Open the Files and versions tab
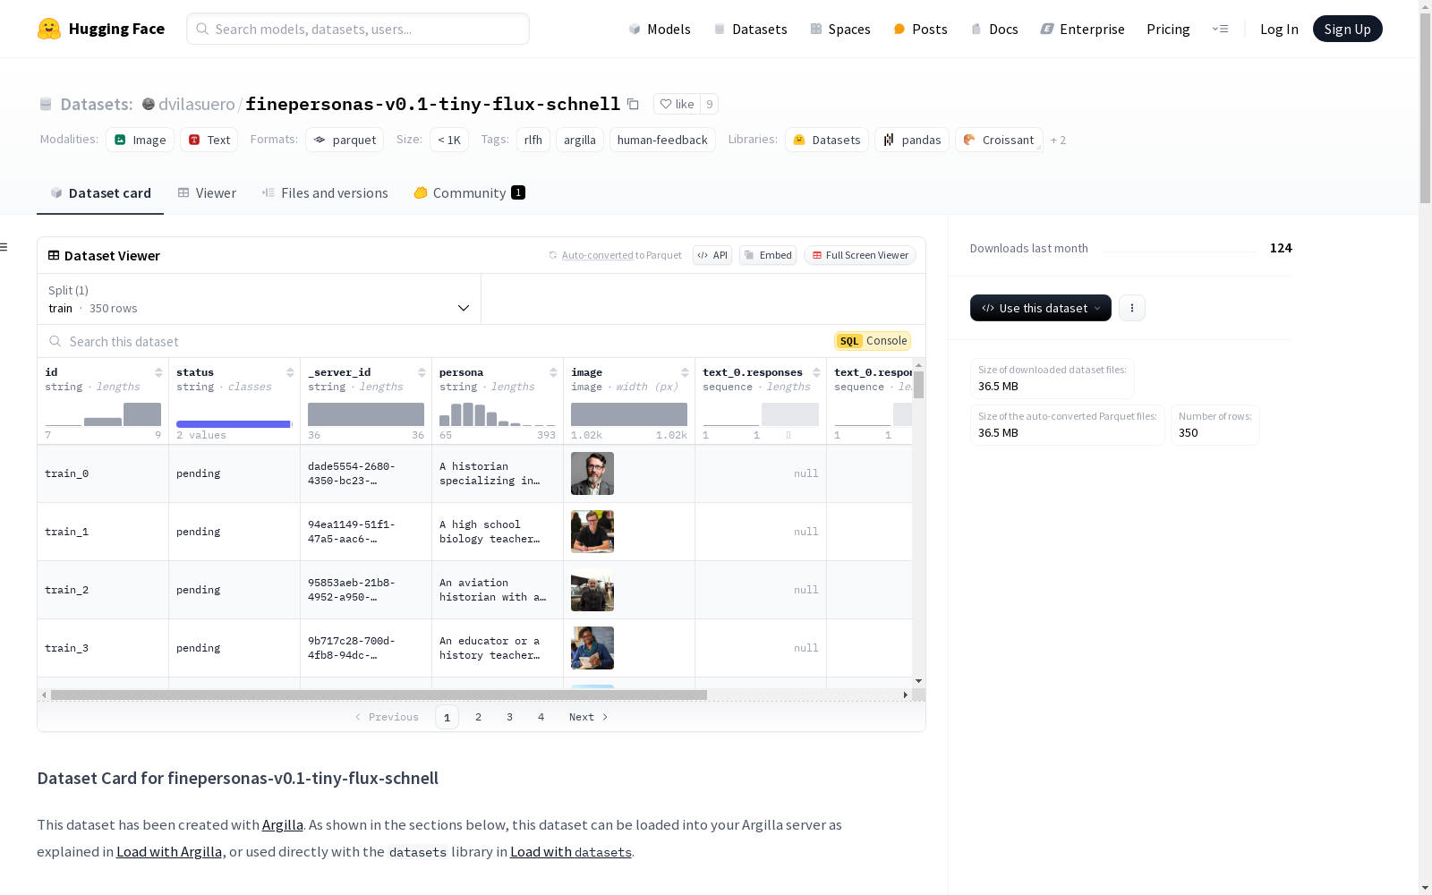Viewport: 1432px width, 895px height. click(325, 193)
